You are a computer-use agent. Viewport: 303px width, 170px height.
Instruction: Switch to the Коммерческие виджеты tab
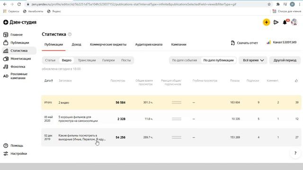[x=108, y=44]
